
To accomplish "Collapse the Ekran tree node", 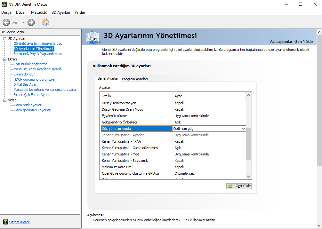I will click(4, 59).
